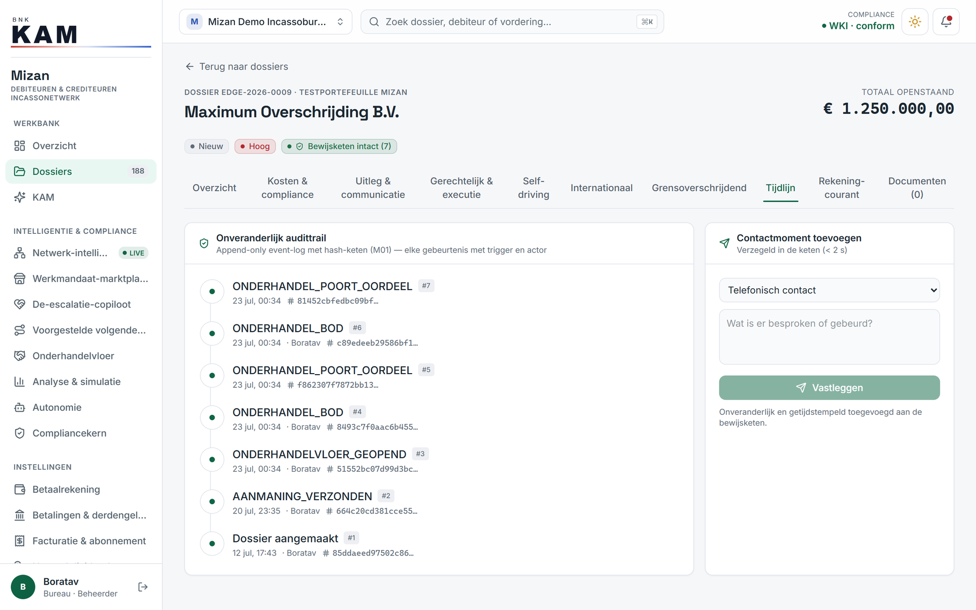Viewport: 976px width, 610px height.
Task: Open the Kosten & compliance tab
Action: click(287, 188)
